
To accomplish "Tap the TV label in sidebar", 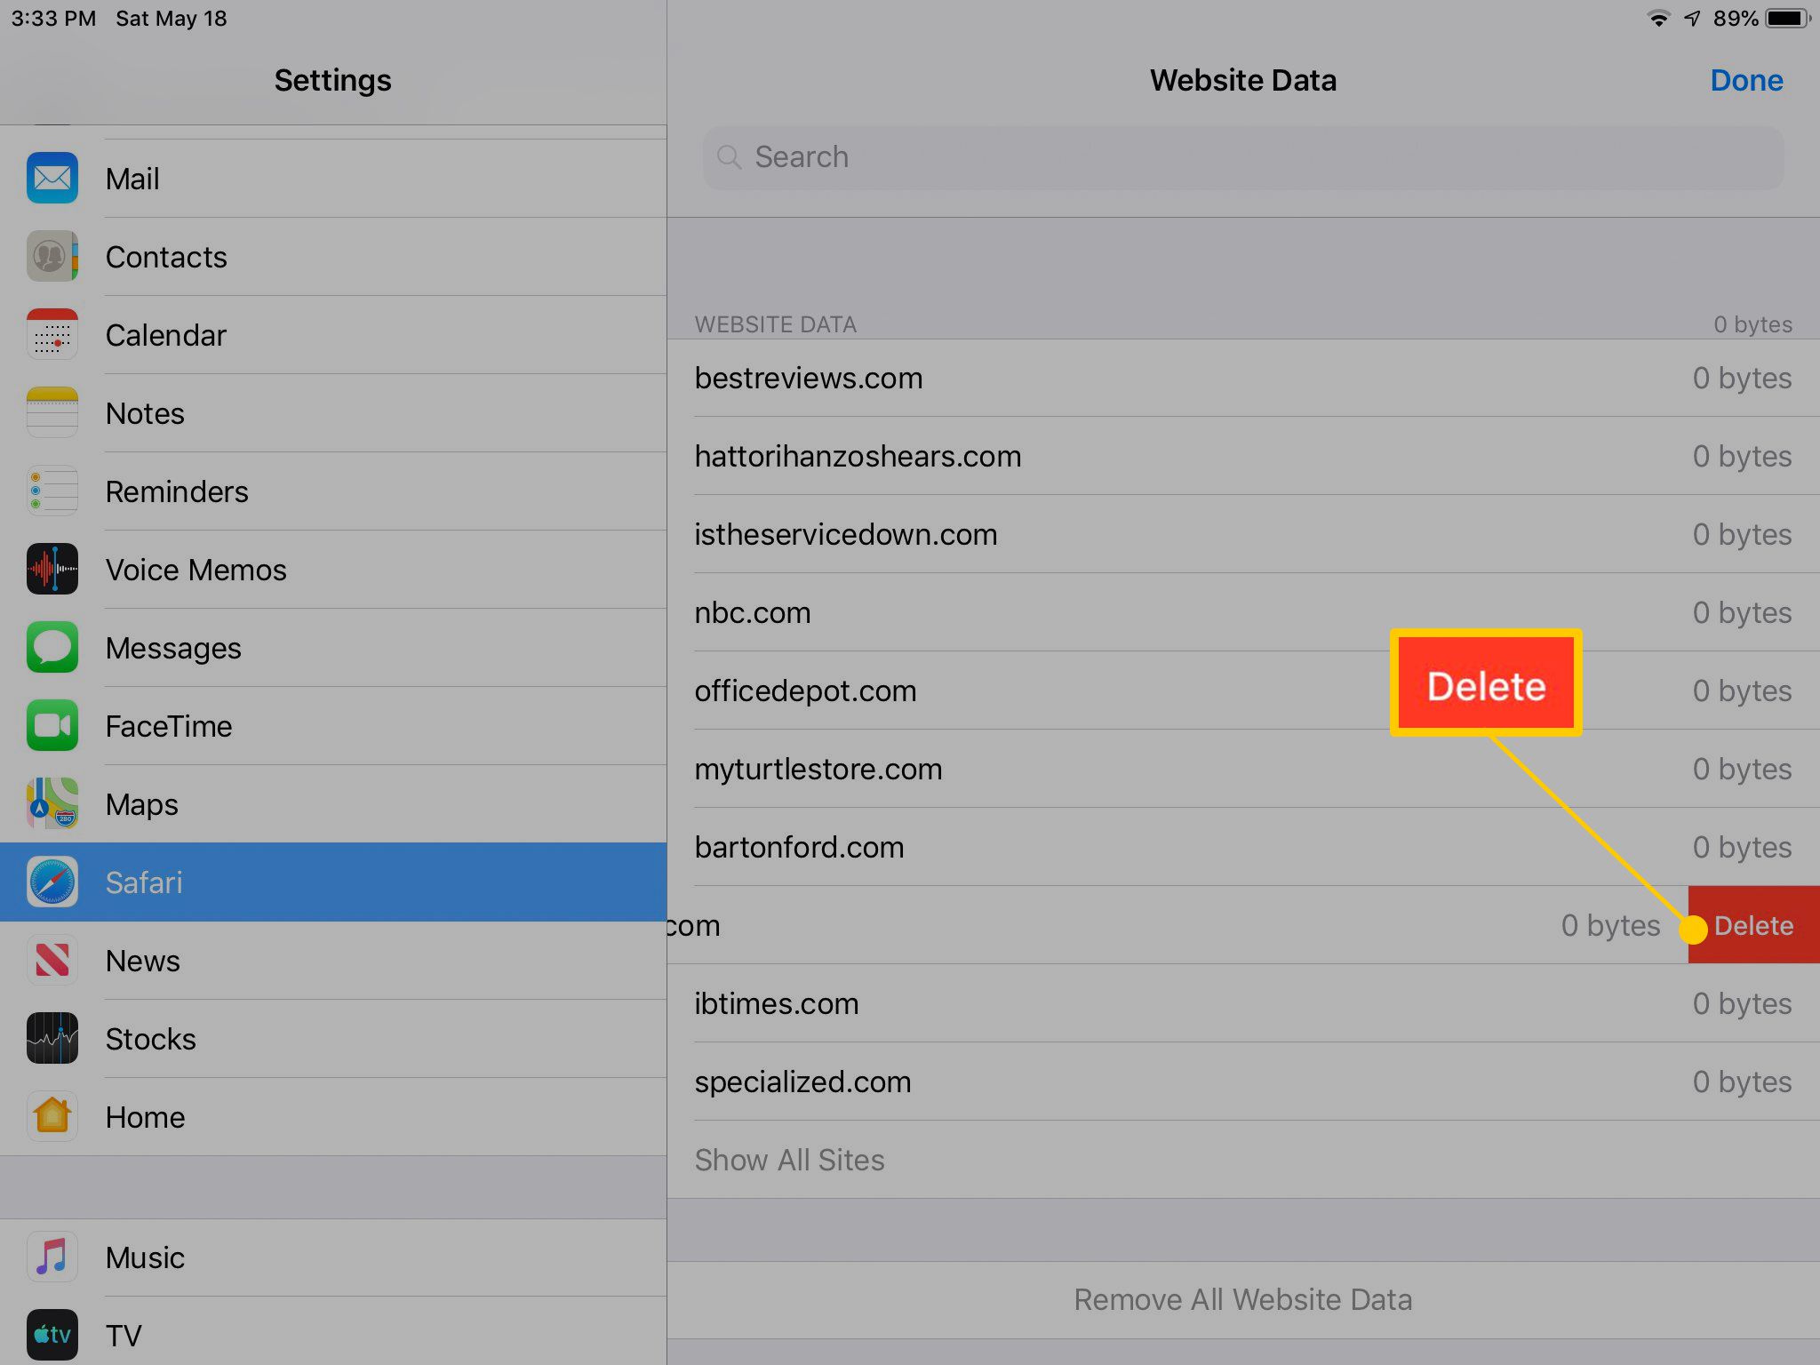I will (x=124, y=1336).
